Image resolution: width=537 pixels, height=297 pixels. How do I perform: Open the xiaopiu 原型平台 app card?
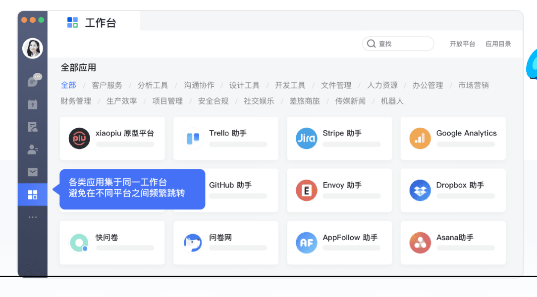pyautogui.click(x=112, y=139)
